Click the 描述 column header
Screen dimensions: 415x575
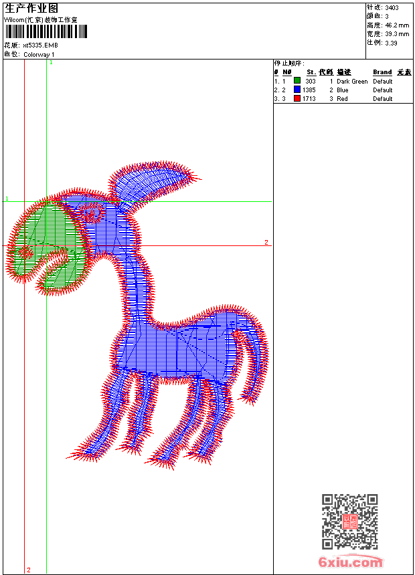point(344,72)
